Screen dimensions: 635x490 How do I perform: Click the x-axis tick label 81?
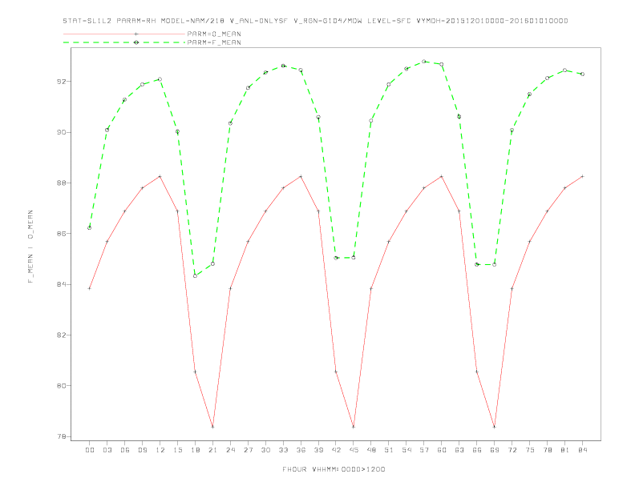(565, 450)
